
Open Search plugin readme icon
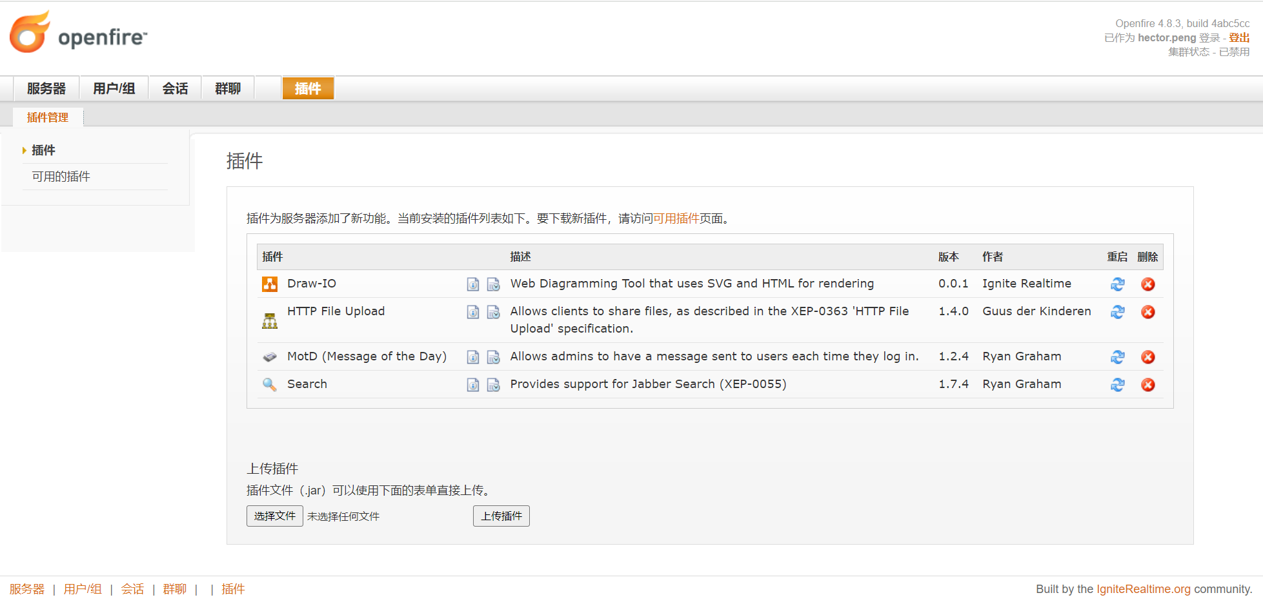coord(473,385)
